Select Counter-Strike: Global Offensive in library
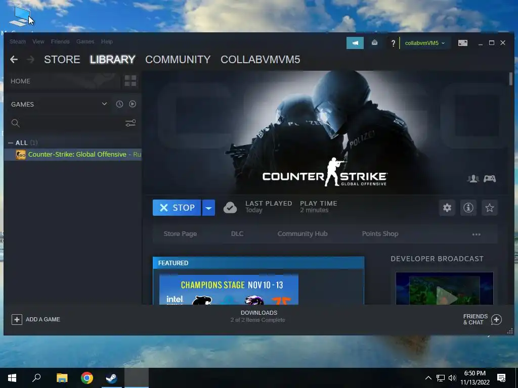This screenshot has height=388, width=518. (73, 155)
